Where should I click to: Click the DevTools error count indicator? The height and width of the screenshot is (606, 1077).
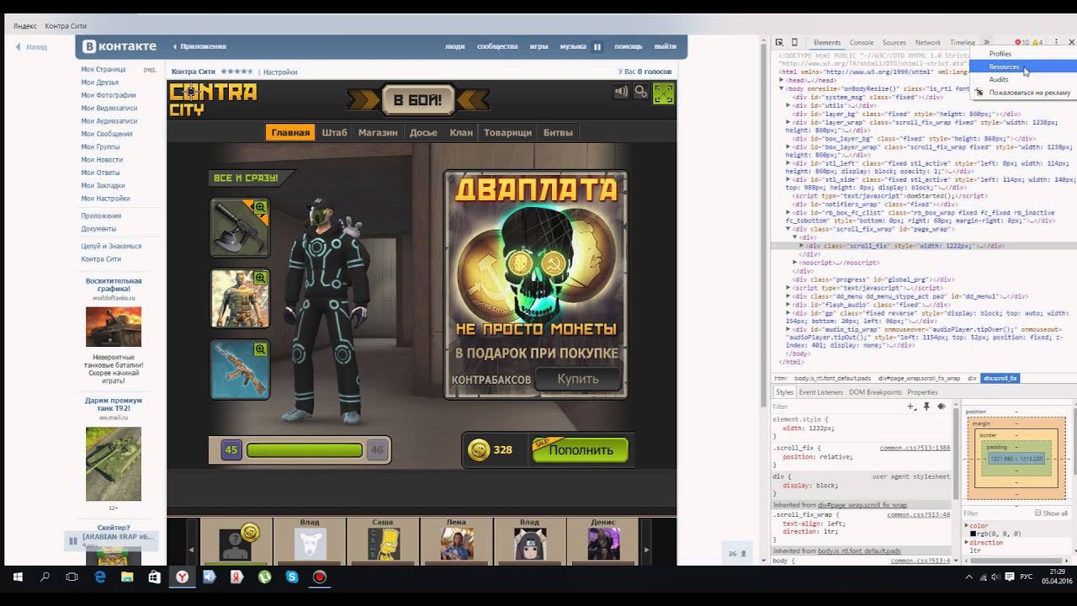click(1022, 42)
